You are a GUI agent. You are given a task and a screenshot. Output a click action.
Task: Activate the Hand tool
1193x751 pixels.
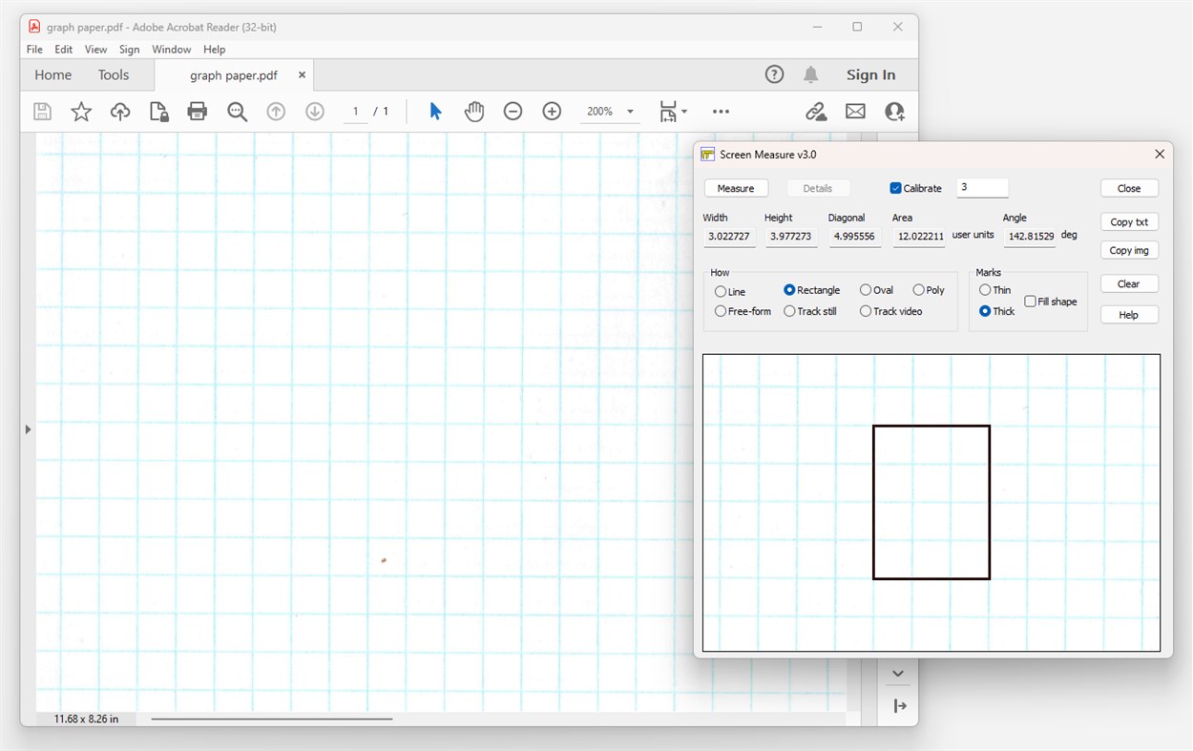point(474,111)
